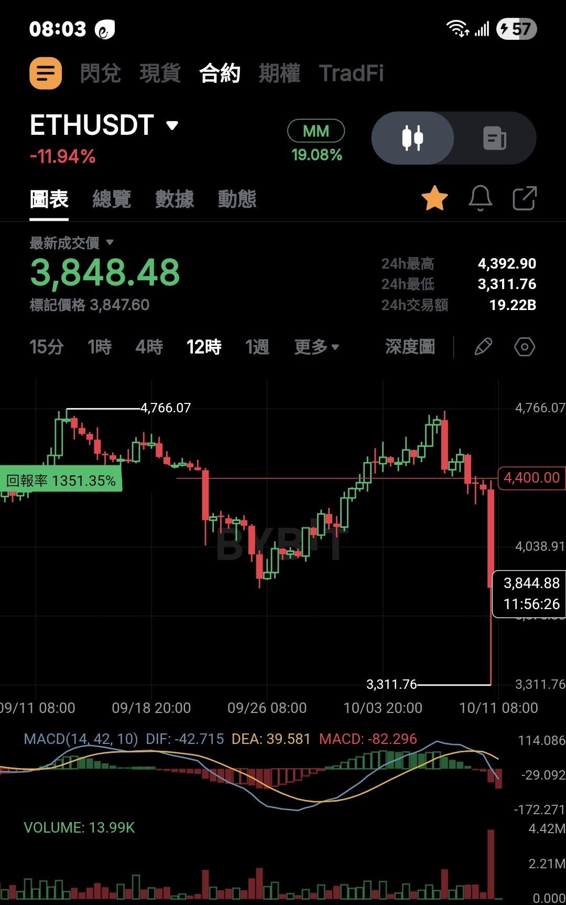Open price alert bell icon

(480, 198)
